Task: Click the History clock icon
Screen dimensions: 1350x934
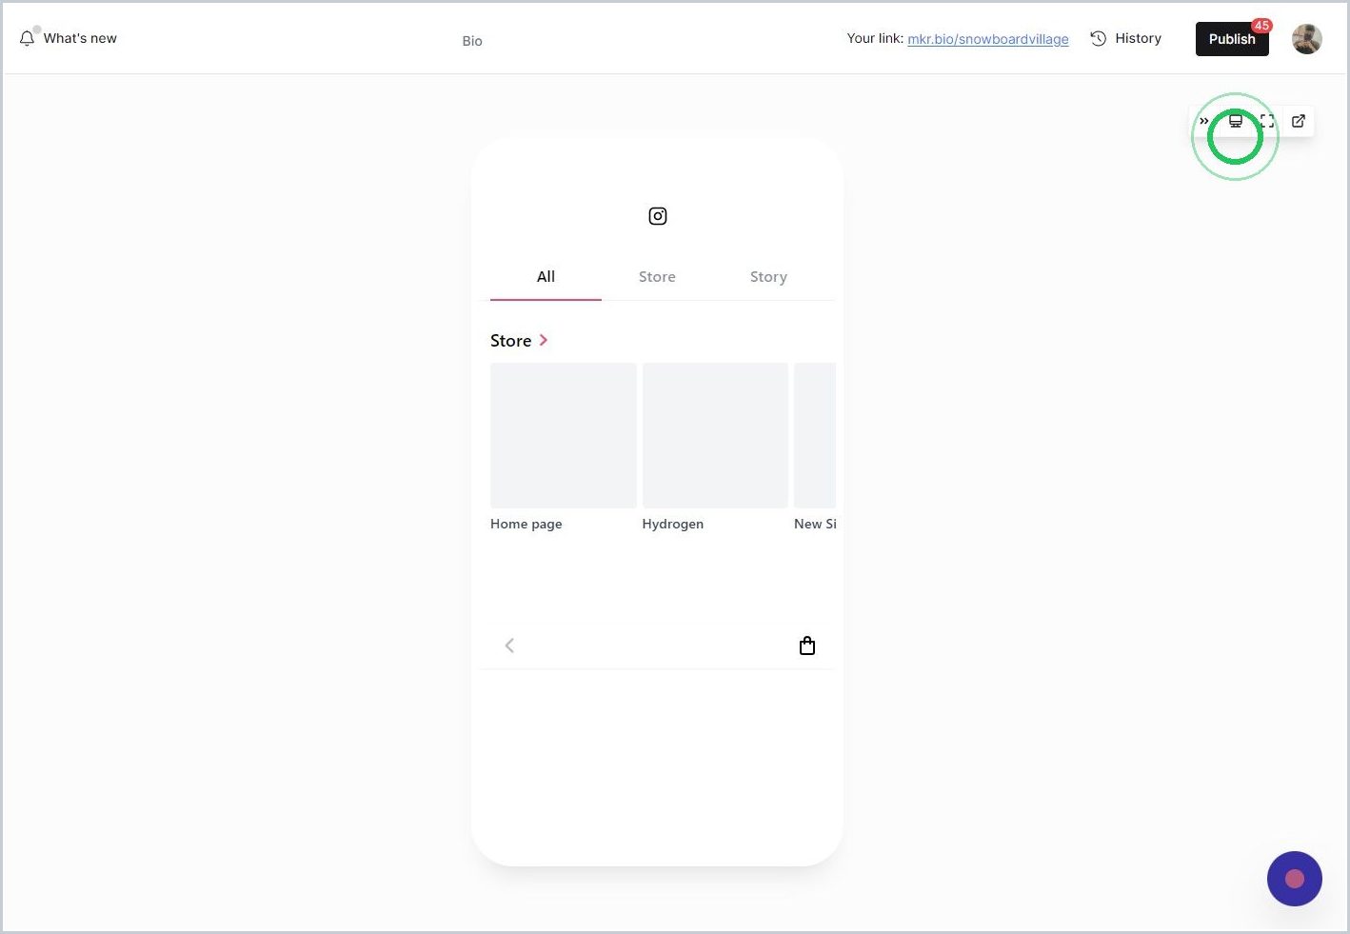Action: coord(1099,39)
